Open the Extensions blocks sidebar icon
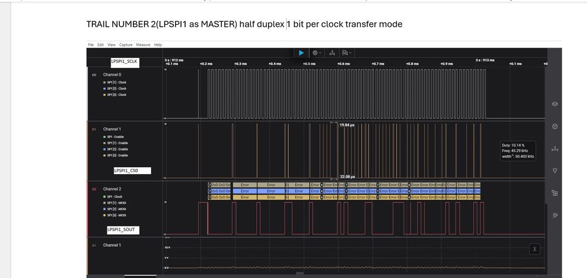Image resolution: width=587 pixels, height=278 pixels. point(555,193)
